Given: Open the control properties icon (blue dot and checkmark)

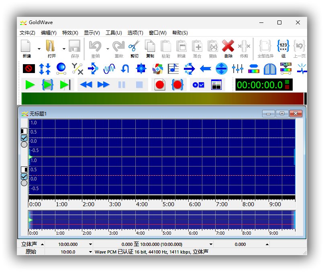Looking at the screenshot, I should click(198, 85).
